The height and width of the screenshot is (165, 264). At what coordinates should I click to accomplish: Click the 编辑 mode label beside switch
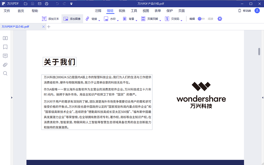pyautogui.click(x=192, y=19)
